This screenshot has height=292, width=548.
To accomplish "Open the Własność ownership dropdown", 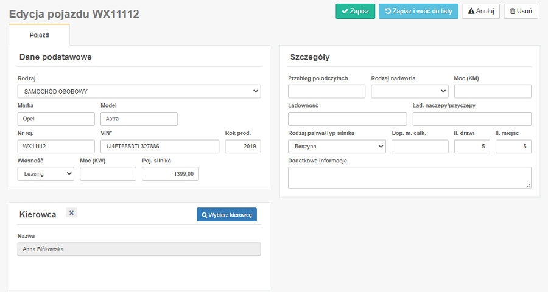I will point(46,174).
